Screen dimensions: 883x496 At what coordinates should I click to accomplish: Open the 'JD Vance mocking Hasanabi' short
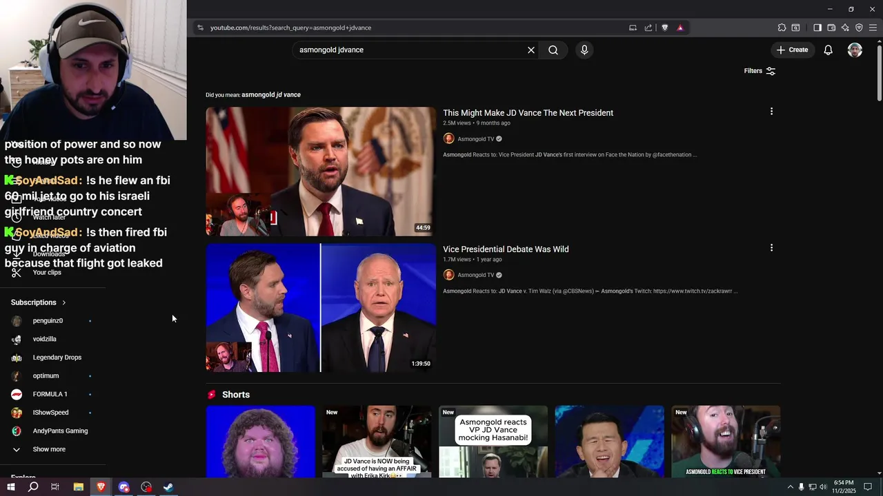[x=493, y=442]
